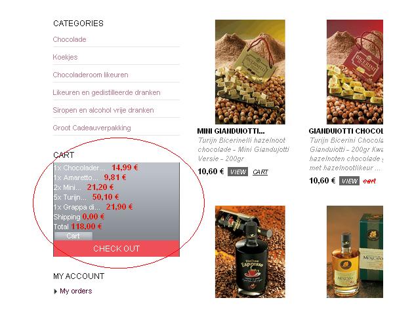
Task: Open the Moscato grappa bottle image
Action: coord(354,252)
